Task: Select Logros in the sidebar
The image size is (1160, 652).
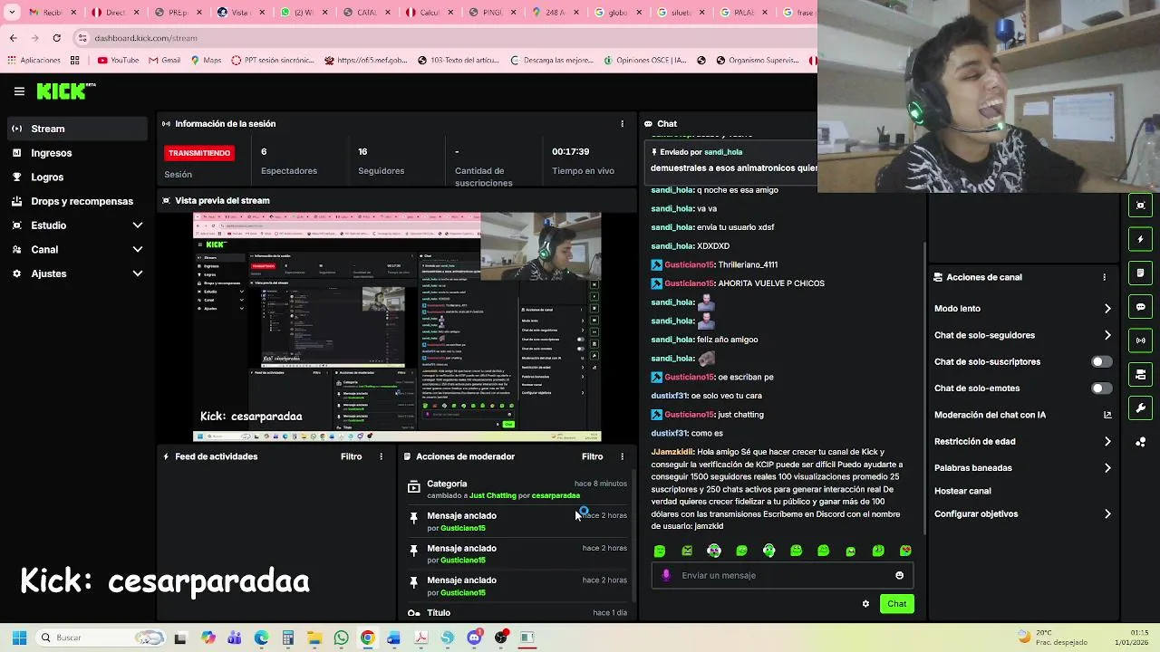Action: click(77, 177)
